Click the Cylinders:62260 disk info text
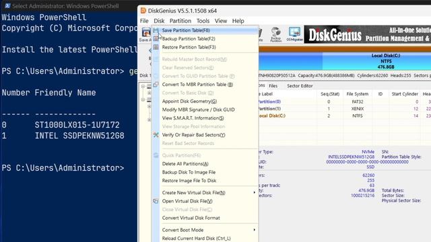This screenshot has width=431, height=242. [x=372, y=75]
